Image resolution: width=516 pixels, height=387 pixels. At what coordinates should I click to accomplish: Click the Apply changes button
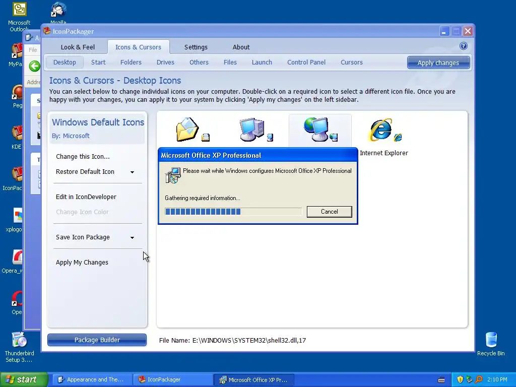click(x=438, y=62)
